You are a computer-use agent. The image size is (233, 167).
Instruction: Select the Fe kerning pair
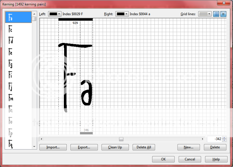click(11, 52)
